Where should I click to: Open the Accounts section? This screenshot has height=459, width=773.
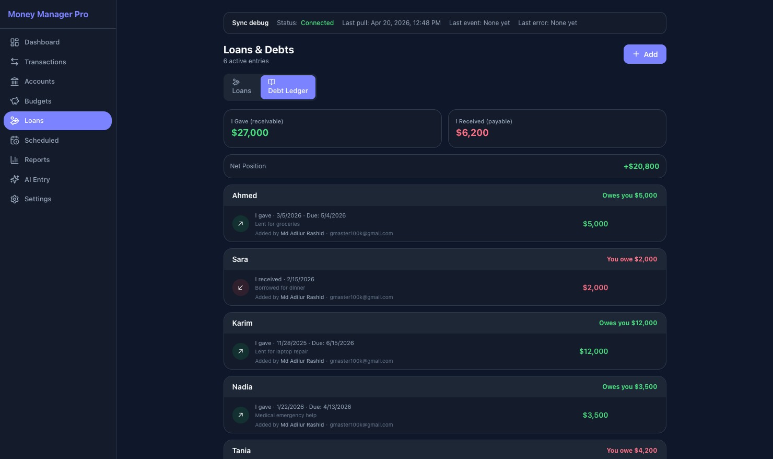[39, 82]
